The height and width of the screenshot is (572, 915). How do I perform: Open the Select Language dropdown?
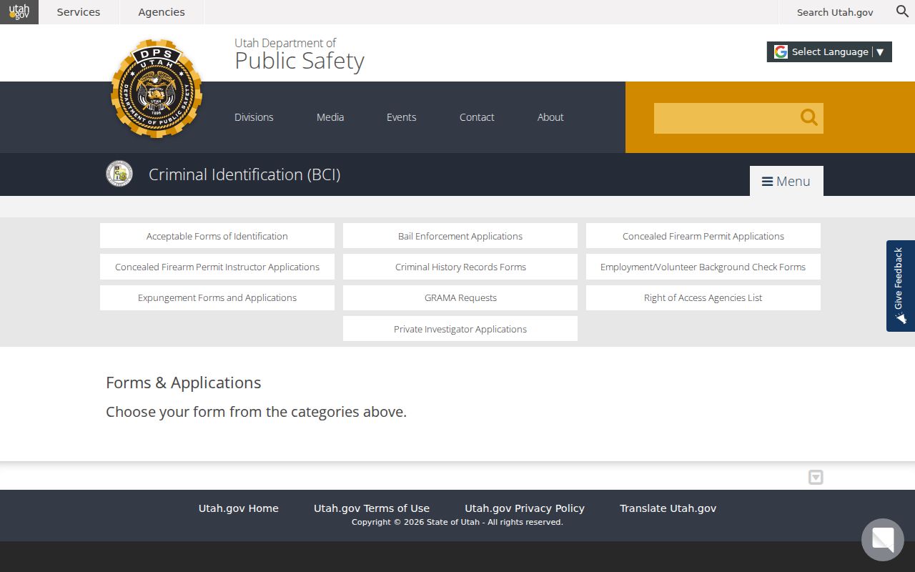(829, 51)
